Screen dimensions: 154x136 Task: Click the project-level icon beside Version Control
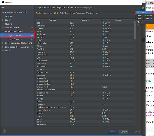point(32,28)
